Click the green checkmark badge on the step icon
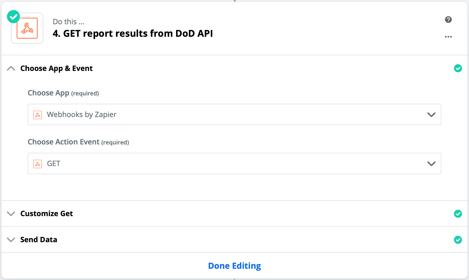 pyautogui.click(x=13, y=16)
